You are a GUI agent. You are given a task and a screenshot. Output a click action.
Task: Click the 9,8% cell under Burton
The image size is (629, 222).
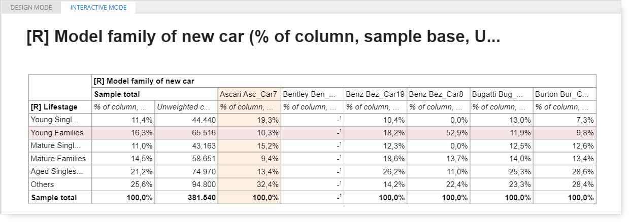coord(564,133)
